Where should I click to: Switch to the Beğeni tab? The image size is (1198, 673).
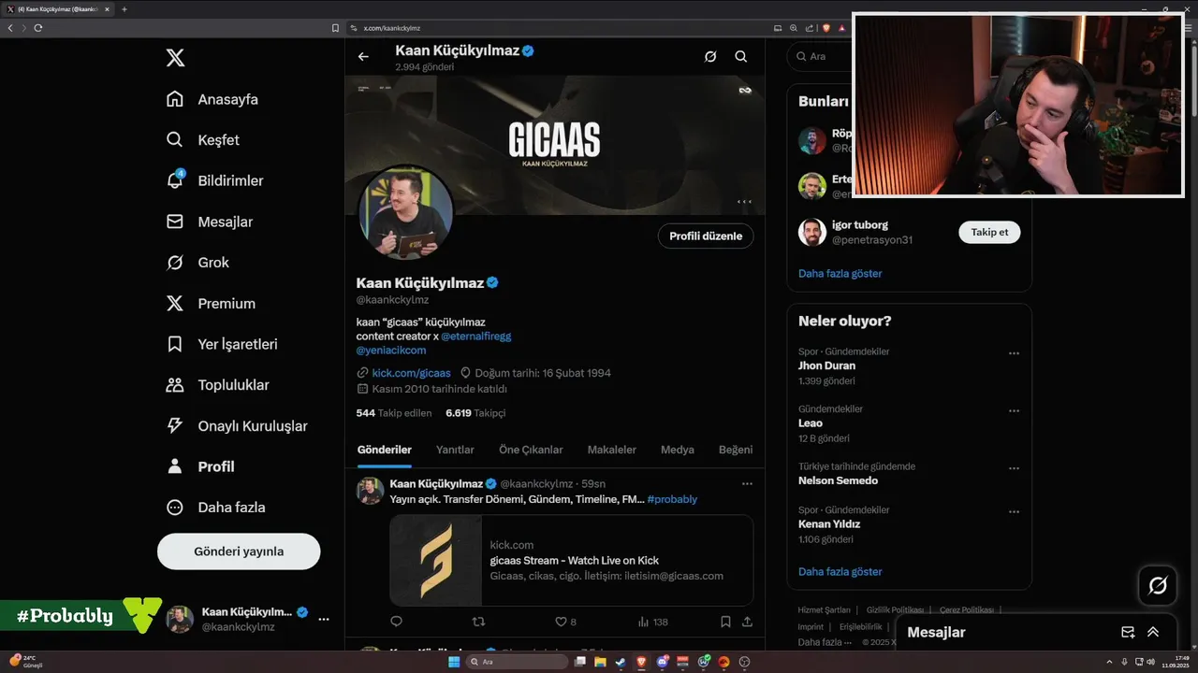[x=736, y=450]
